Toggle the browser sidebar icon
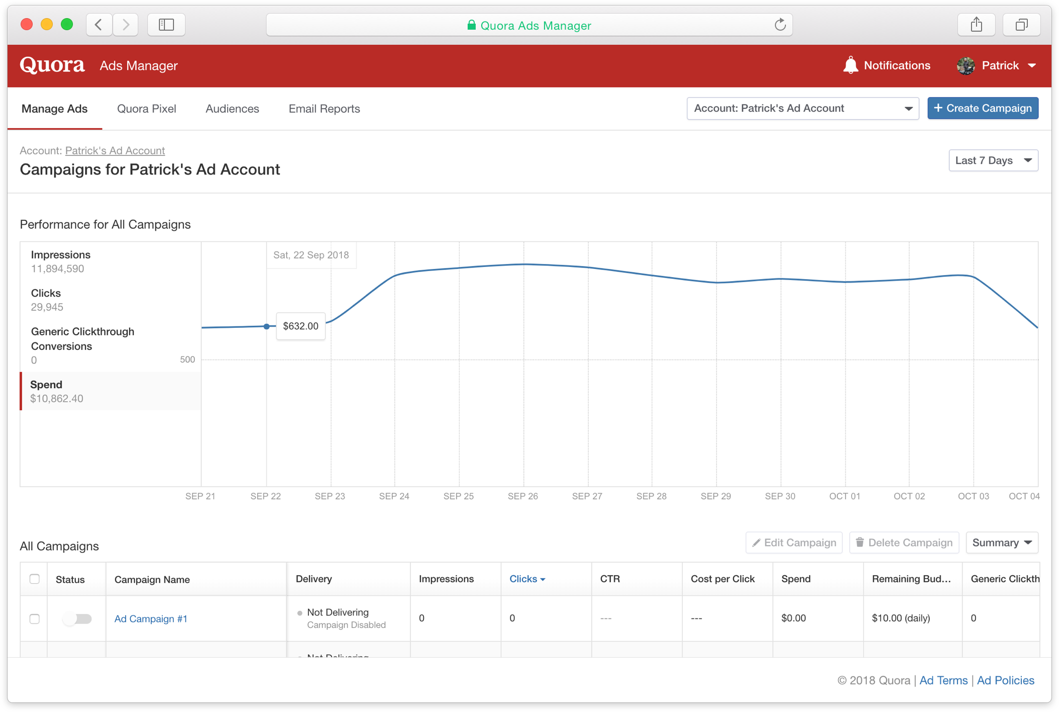Screen dimensions: 1059x712 pos(166,25)
